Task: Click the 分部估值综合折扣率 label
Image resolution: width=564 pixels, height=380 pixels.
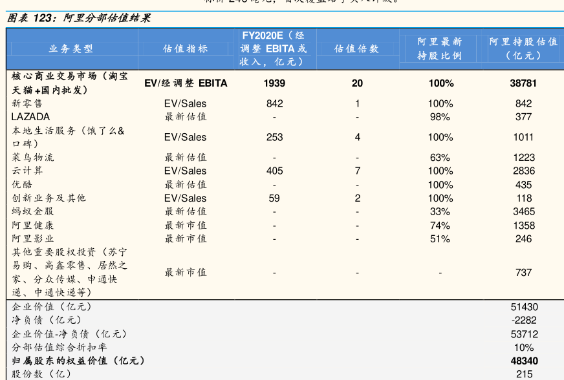Action: click(x=60, y=348)
